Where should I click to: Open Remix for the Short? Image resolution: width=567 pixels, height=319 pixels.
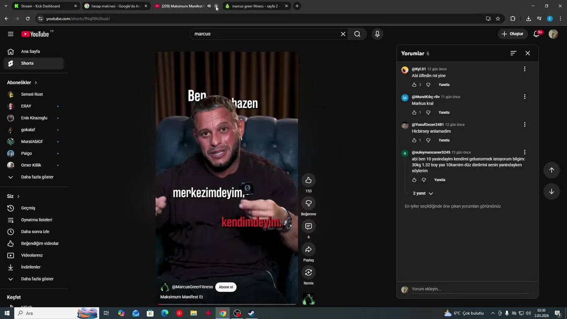(308, 272)
